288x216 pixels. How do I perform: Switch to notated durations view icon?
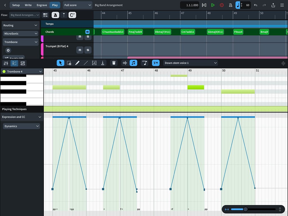(x=145, y=63)
